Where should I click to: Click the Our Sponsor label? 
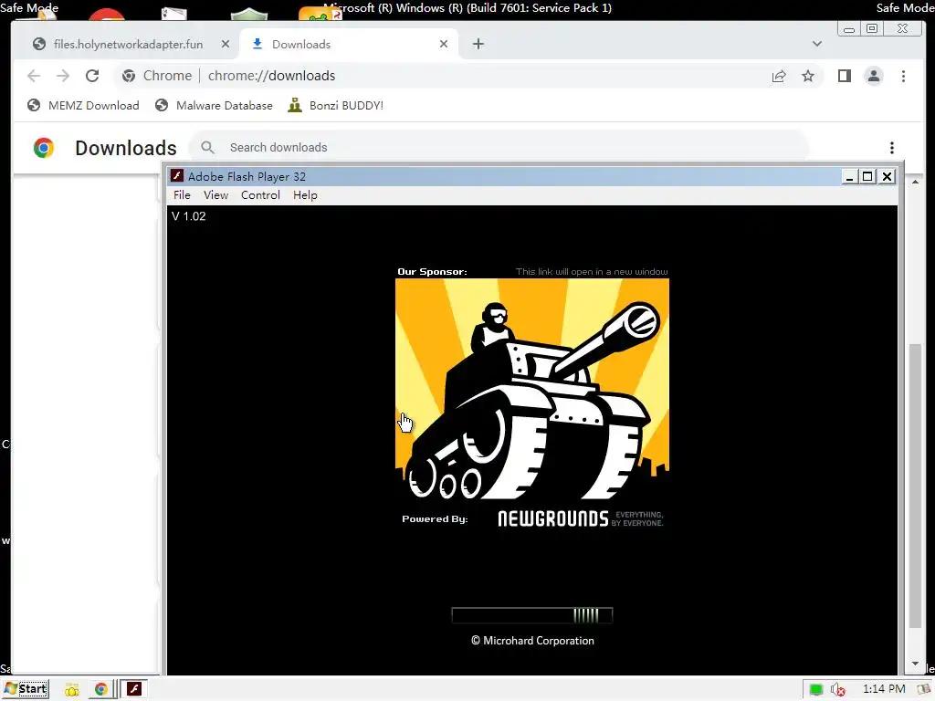point(432,271)
